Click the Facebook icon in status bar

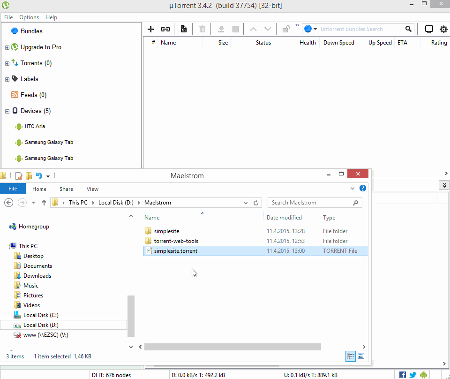tap(403, 375)
